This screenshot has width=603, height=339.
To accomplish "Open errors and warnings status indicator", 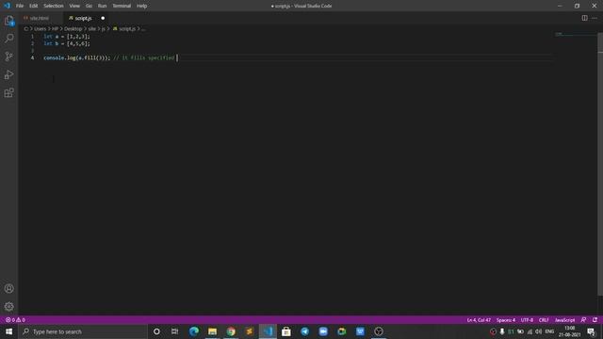I will click(x=15, y=320).
